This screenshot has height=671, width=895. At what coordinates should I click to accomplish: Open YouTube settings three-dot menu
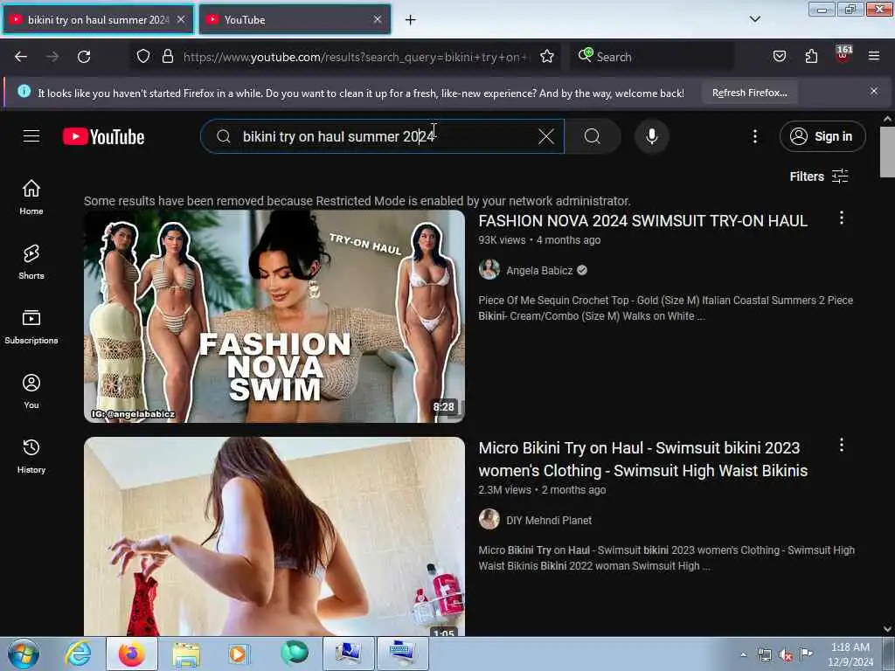[754, 136]
